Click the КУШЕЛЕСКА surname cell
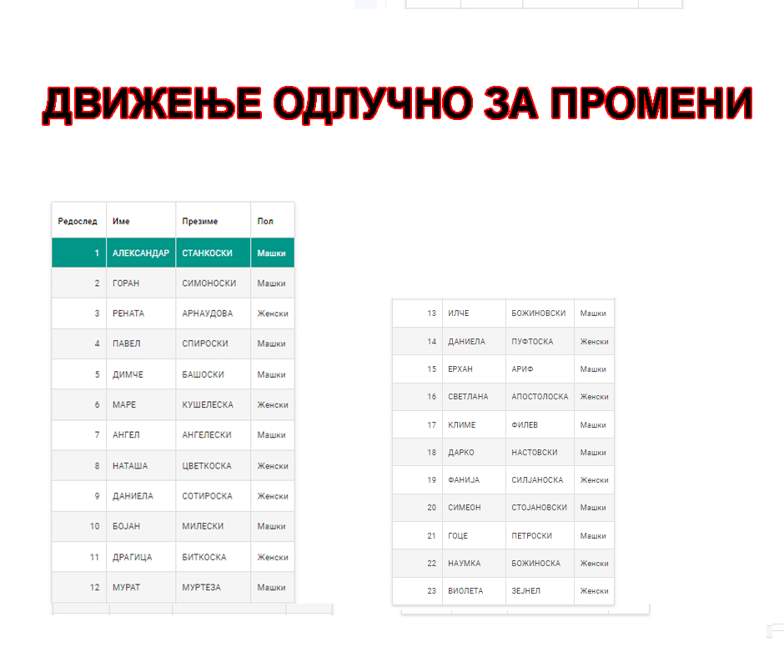 [208, 404]
